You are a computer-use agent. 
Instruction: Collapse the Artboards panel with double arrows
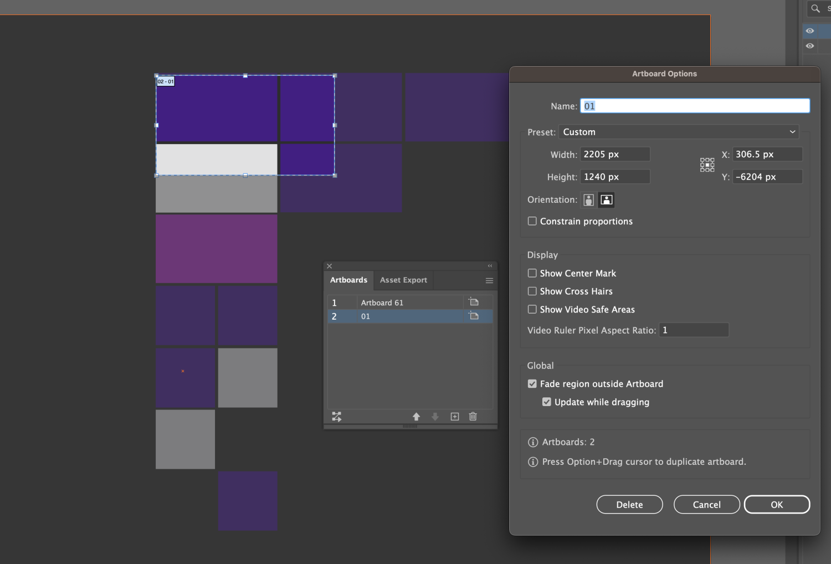490,266
